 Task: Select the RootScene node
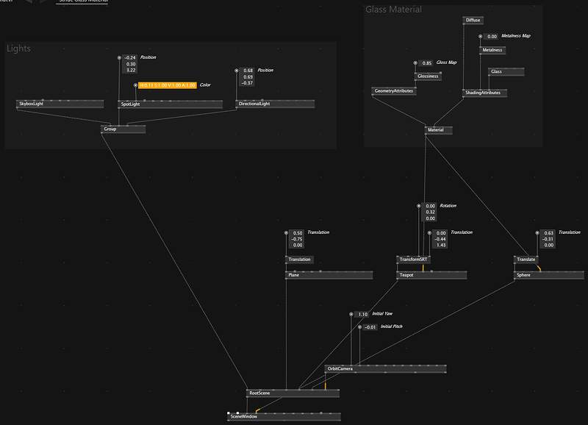pyautogui.click(x=293, y=393)
